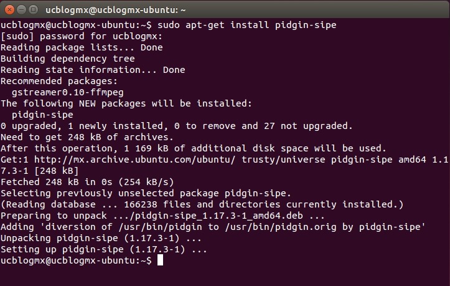Click the 'Need to get 248 kB' line
Image resolution: width=450 pixels, height=286 pixels.
click(87, 137)
